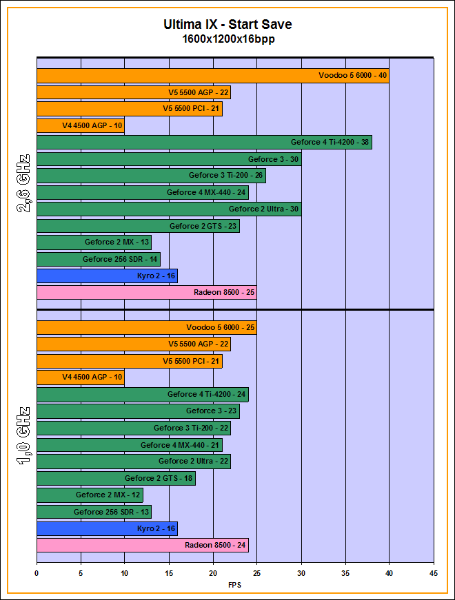Click the chart title Ultima IX - Start Save

pos(228,25)
